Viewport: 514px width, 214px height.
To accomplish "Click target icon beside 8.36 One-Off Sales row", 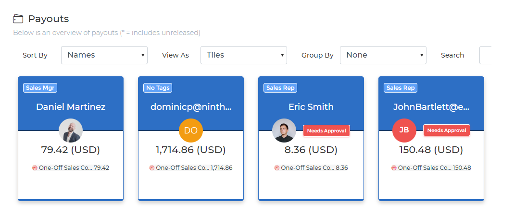I will 277,168.
